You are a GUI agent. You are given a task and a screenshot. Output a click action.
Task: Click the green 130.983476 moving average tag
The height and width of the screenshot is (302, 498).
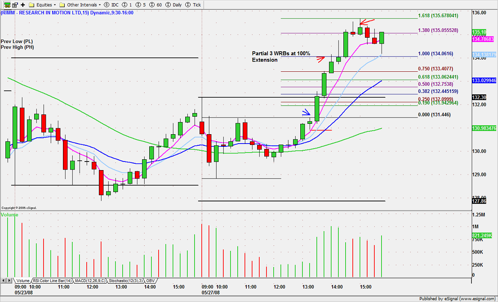pos(484,128)
